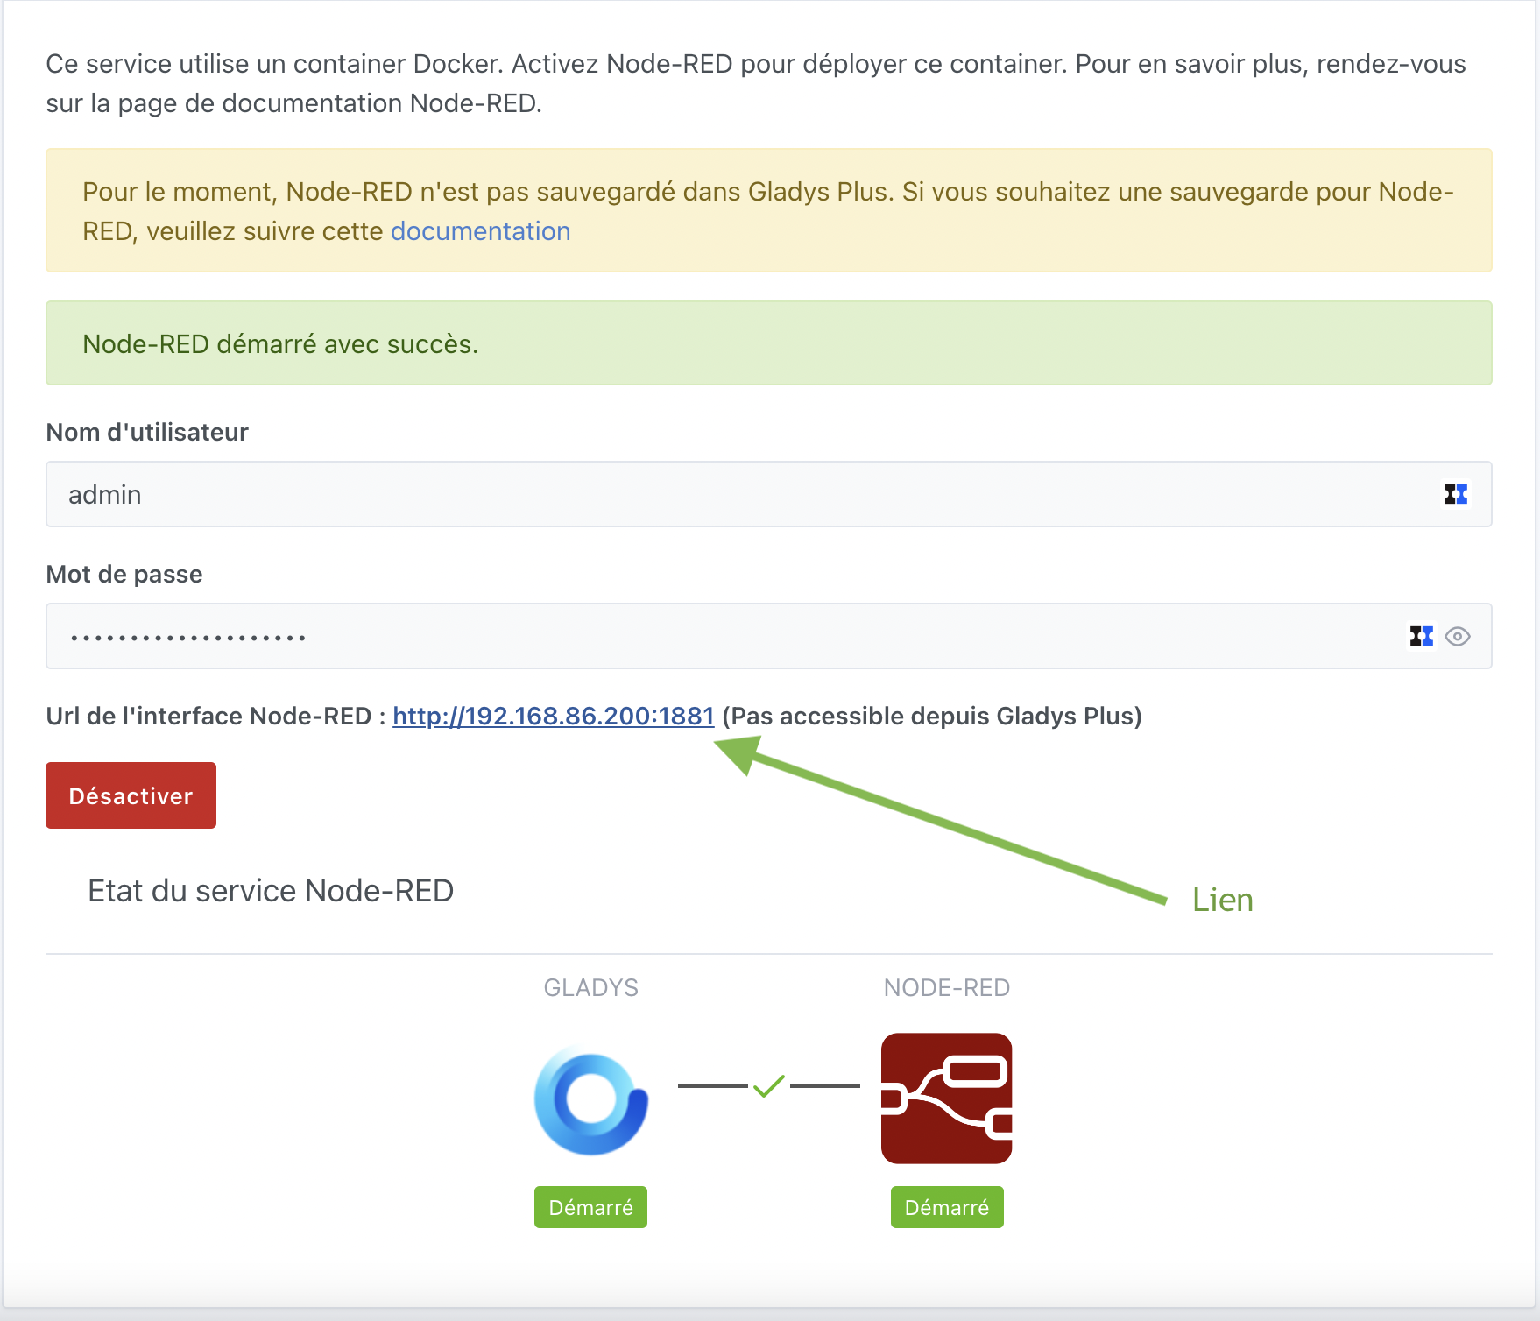Click the NODE-RED label above the logo
The image size is (1540, 1321).
[x=946, y=988]
